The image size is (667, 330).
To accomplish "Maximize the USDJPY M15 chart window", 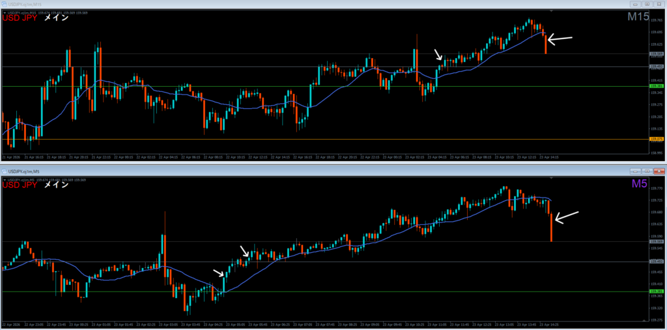I will point(647,4).
